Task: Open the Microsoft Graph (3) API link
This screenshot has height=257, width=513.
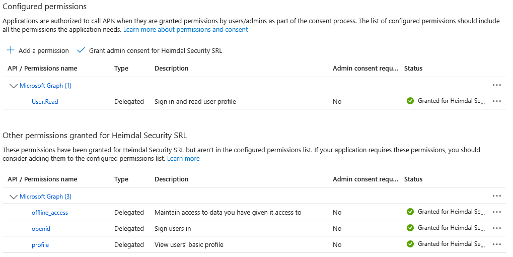Action: click(45, 197)
